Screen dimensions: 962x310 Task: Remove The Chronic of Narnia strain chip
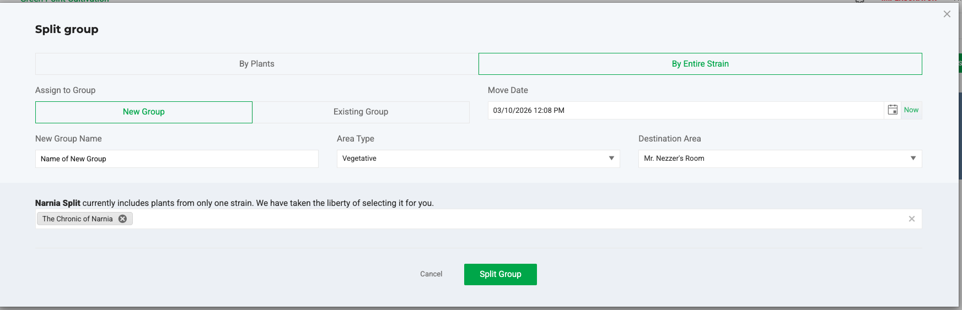(x=123, y=219)
